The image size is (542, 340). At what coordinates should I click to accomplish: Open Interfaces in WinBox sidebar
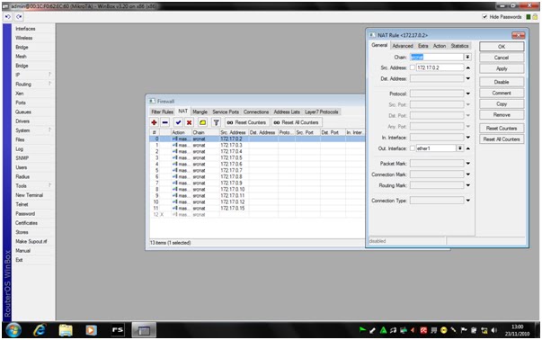coord(25,29)
